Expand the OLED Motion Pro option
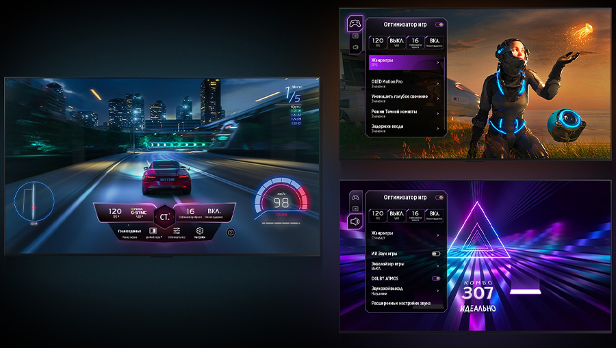This screenshot has height=348, width=616. pyautogui.click(x=405, y=83)
